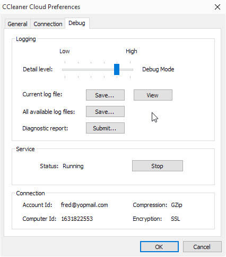Click the computer id 1631822553
The image size is (226, 257).
pyautogui.click(x=77, y=219)
